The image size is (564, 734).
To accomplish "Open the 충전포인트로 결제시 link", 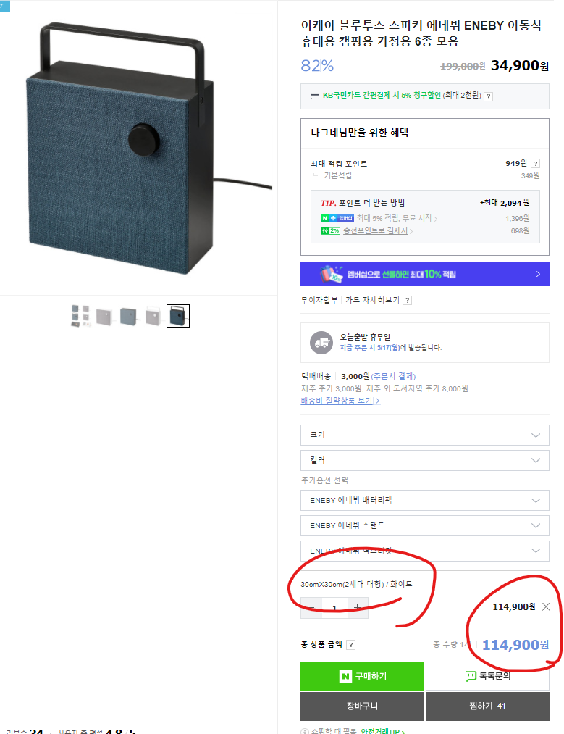I will [x=376, y=231].
